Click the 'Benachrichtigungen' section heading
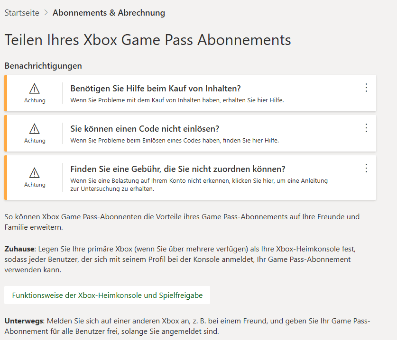This screenshot has height=340, width=397. point(43,66)
